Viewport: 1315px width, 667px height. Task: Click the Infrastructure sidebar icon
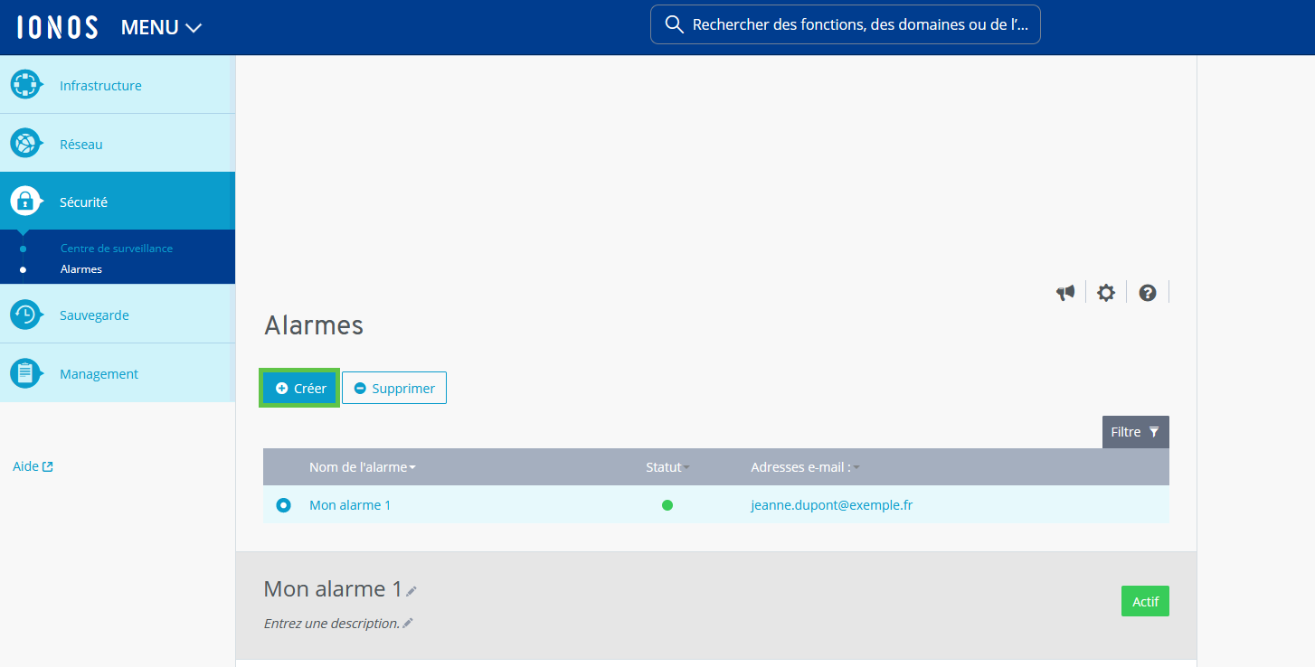point(25,85)
